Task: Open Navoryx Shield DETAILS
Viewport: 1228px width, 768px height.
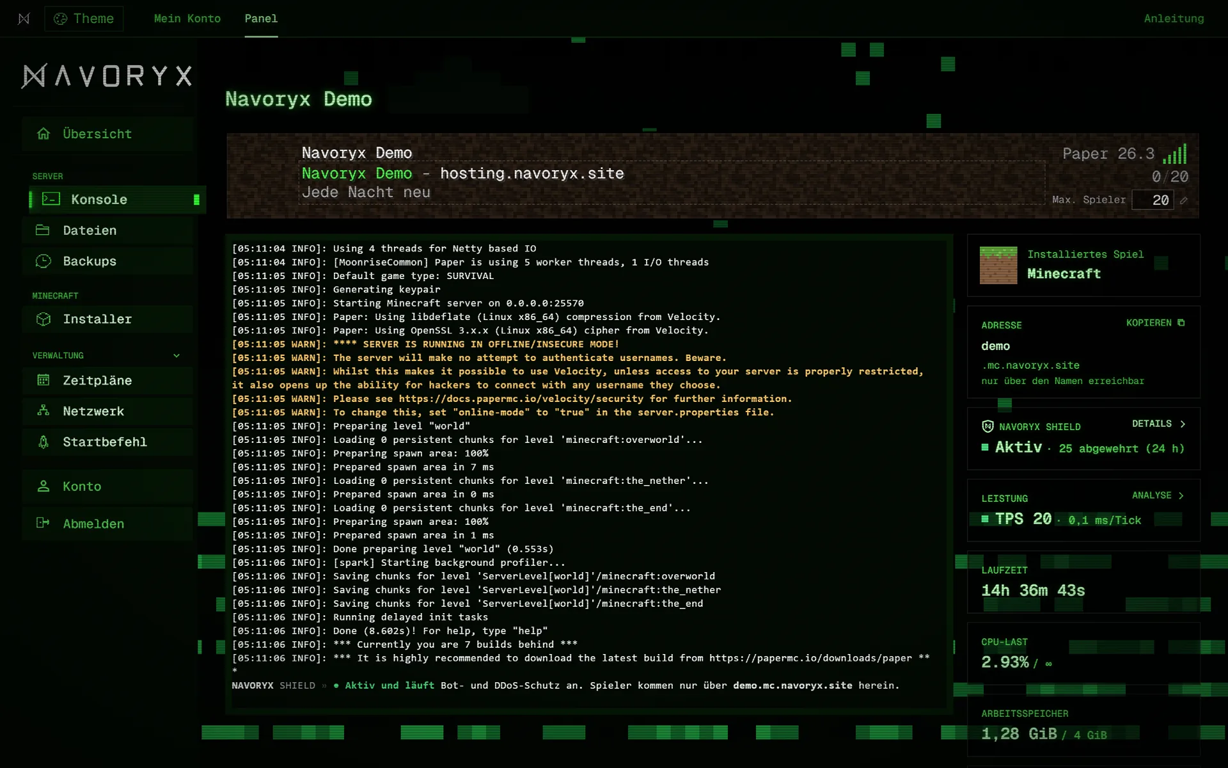Action: pyautogui.click(x=1158, y=424)
